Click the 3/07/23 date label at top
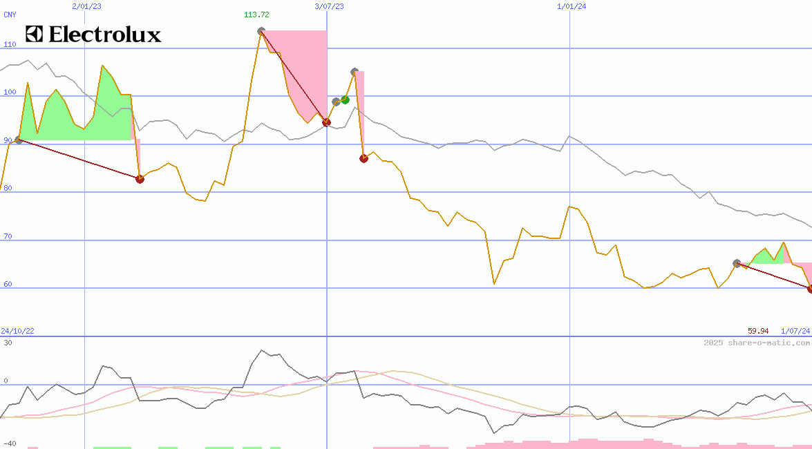Image resolution: width=812 pixels, height=449 pixels. point(329,6)
